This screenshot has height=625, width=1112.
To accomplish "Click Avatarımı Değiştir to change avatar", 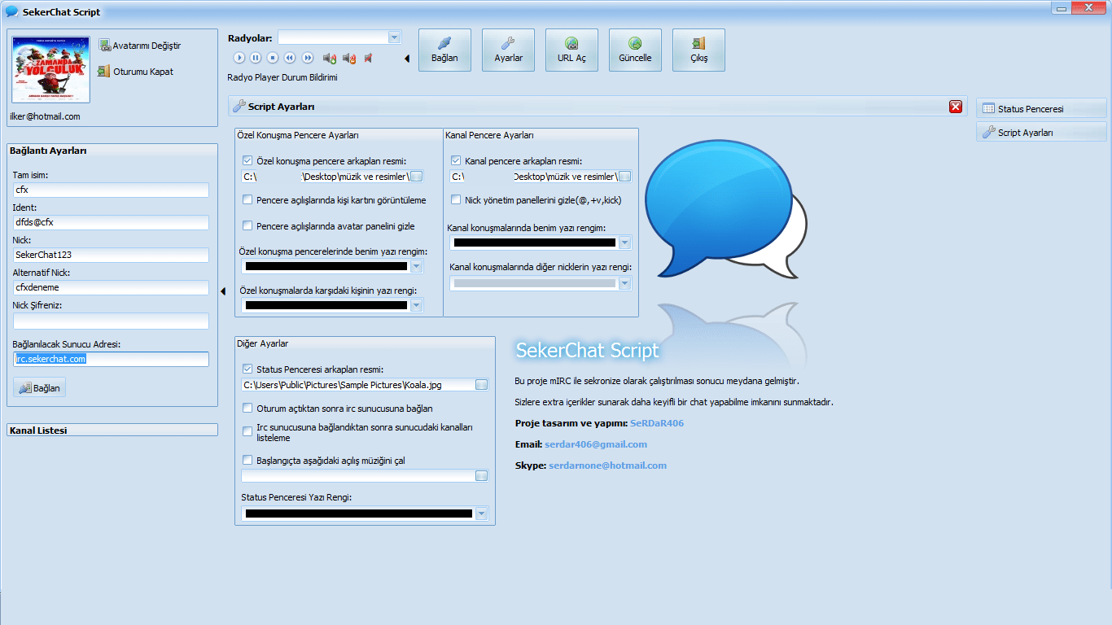I will [139, 45].
